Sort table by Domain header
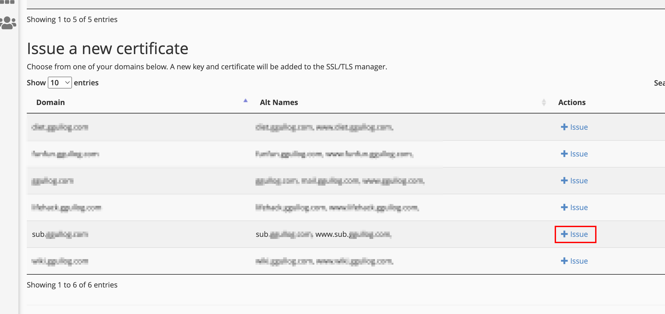Image resolution: width=665 pixels, height=314 pixels. [x=50, y=102]
